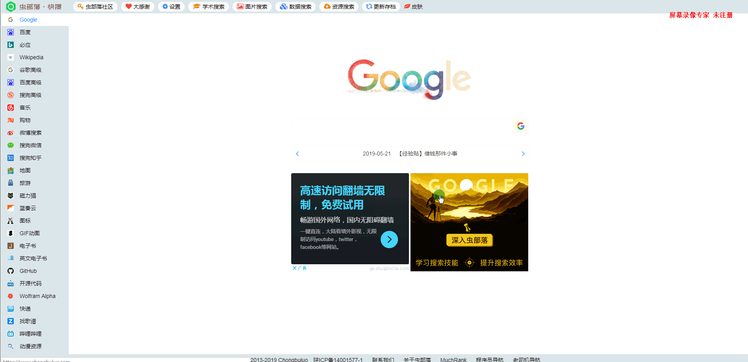Select the 旅游 travel icon

11,183
